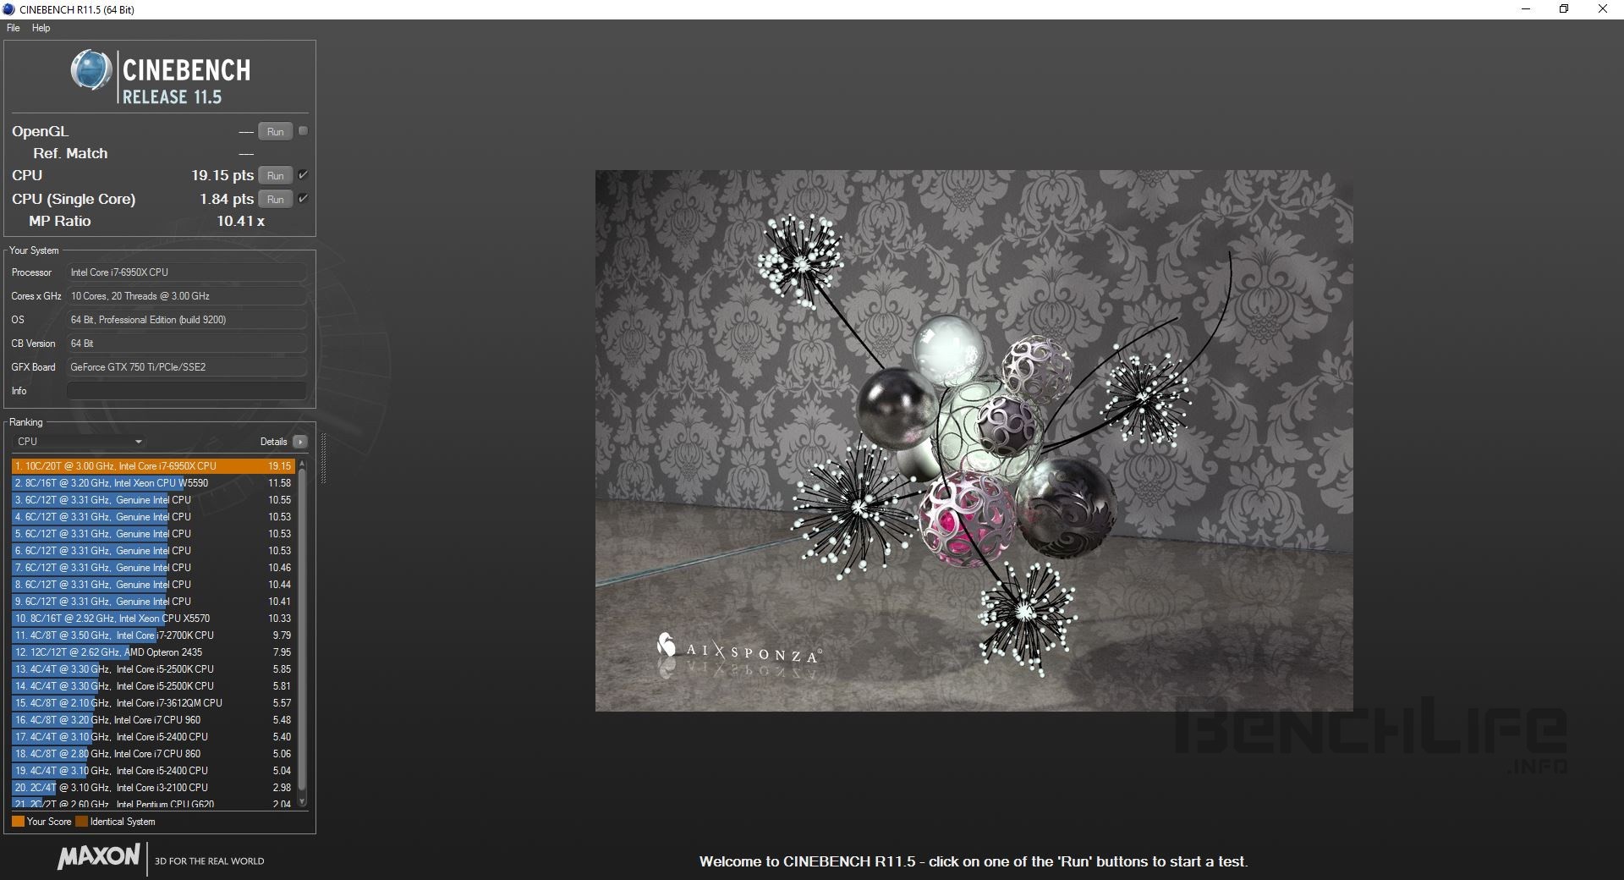The image size is (1624, 880).
Task: Click the Identical System brown swatch
Action: pos(81,822)
